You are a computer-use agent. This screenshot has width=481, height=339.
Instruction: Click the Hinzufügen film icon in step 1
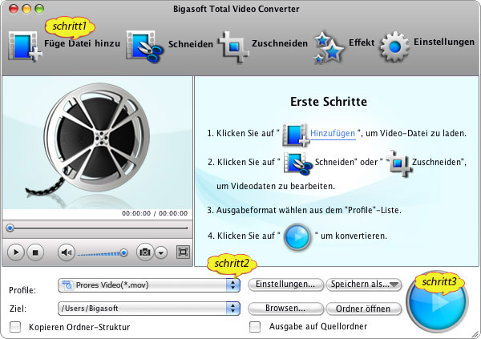pos(295,134)
